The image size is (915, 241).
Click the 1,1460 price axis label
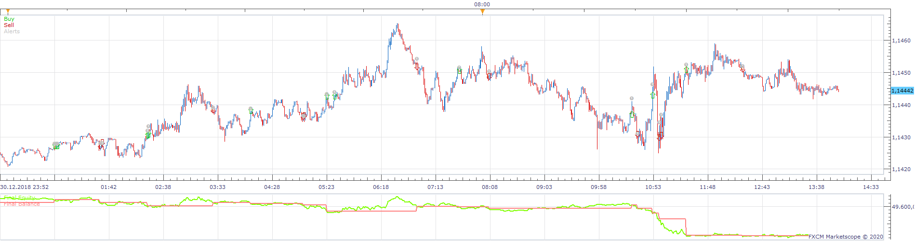coord(901,40)
